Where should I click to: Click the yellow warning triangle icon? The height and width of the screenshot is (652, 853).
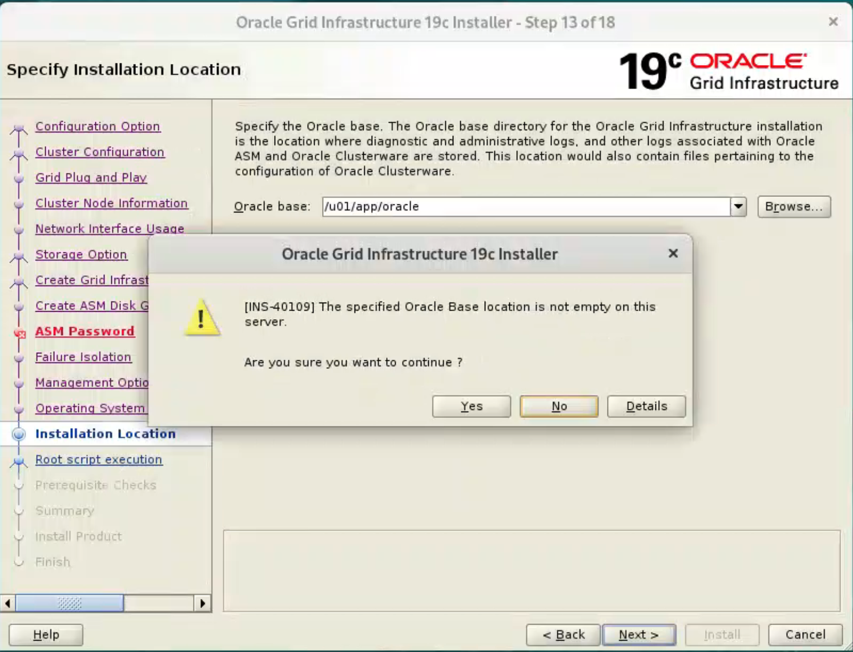point(202,317)
